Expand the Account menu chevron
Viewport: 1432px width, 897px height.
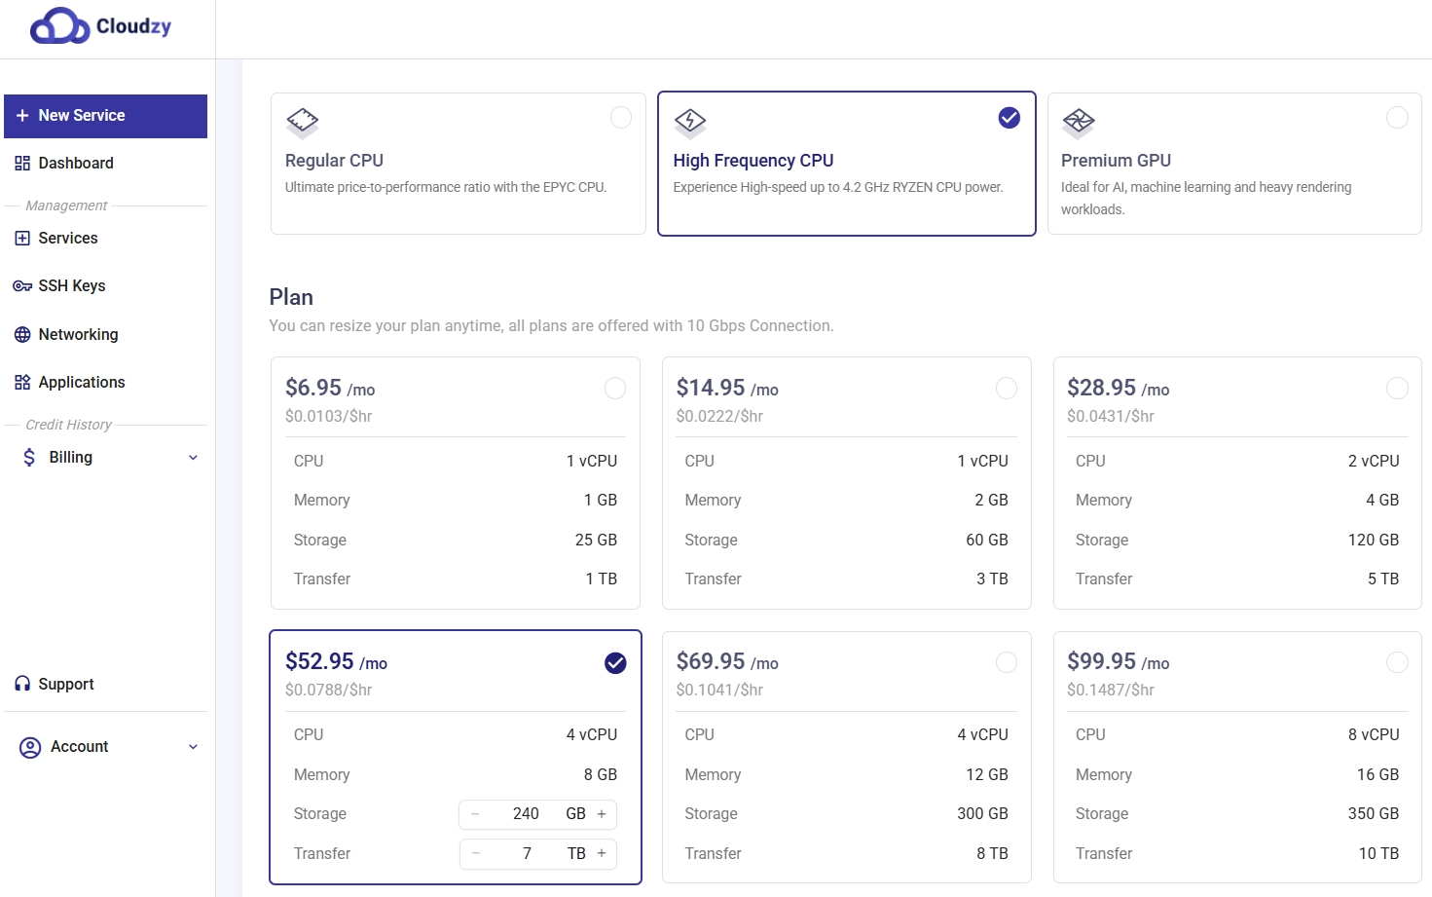coord(193,747)
